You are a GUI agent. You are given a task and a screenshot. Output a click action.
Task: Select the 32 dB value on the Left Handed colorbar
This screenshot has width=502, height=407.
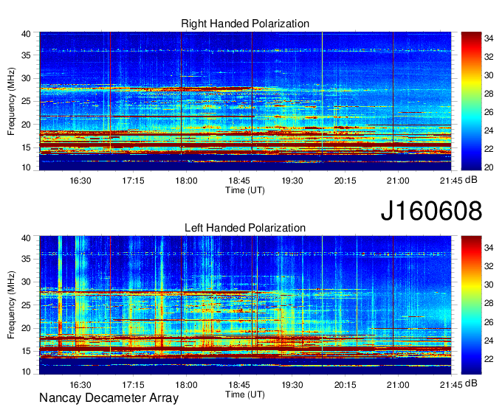pyautogui.click(x=489, y=266)
